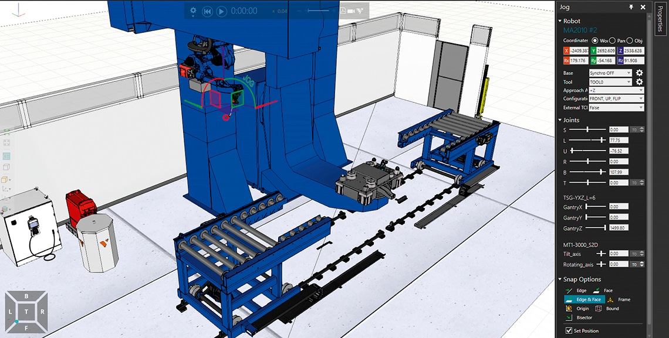669x338 pixels.
Task: Pin the Jog panel
Action: (631, 7)
